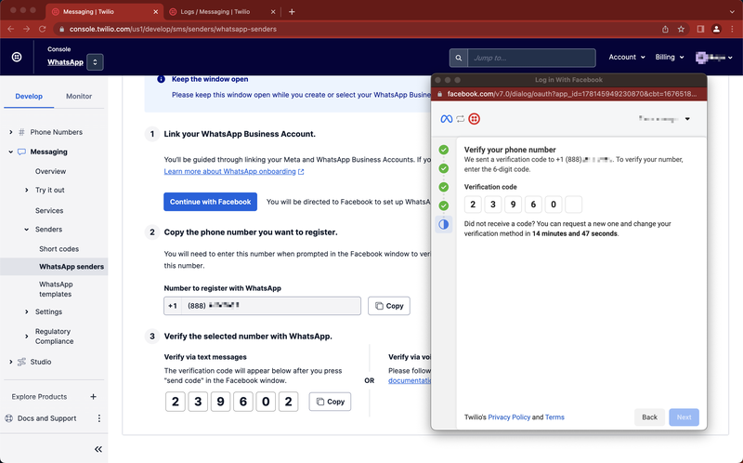Open the blurred user profile menu
Screen dimensions: 743x463
[713, 58]
